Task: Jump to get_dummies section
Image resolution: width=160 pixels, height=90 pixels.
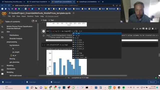Action: (x=14, y=62)
